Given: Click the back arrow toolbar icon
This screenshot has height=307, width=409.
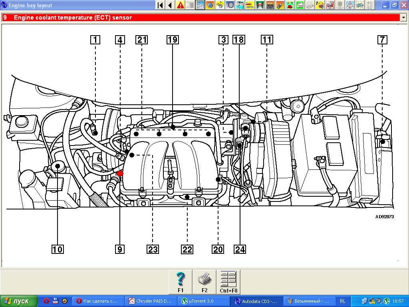Looking at the screenshot, I should pyautogui.click(x=170, y=5).
